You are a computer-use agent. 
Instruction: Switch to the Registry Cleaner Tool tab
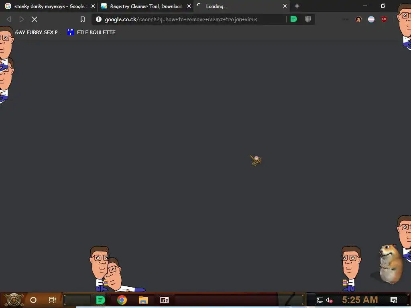coord(145,6)
